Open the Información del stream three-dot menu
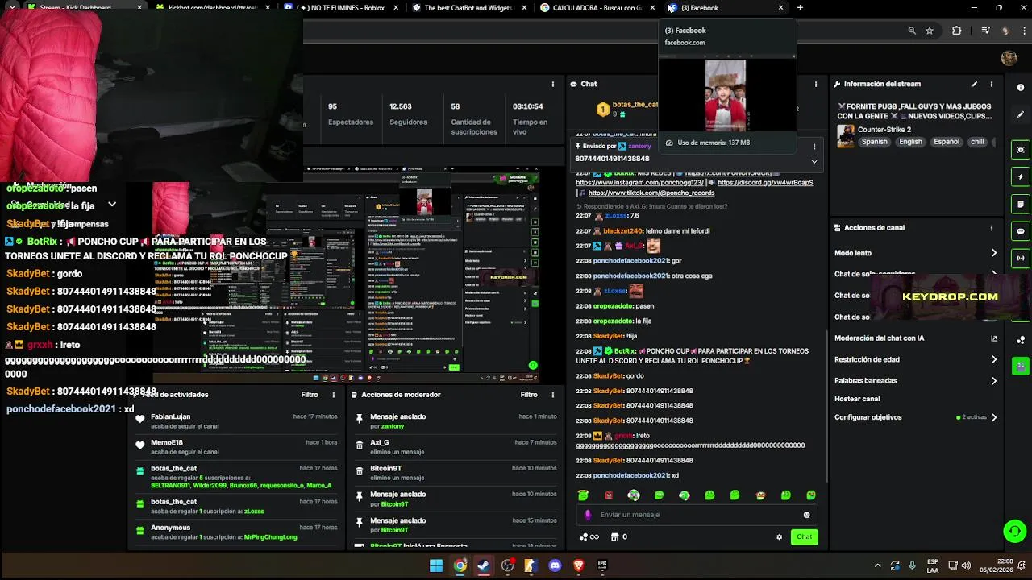Screen dimensions: 1032x580 click(x=992, y=84)
